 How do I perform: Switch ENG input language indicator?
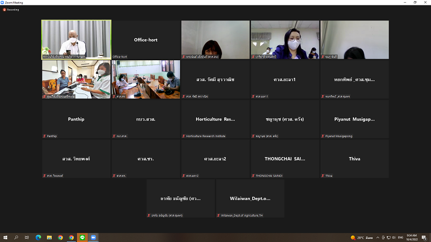[401, 237]
